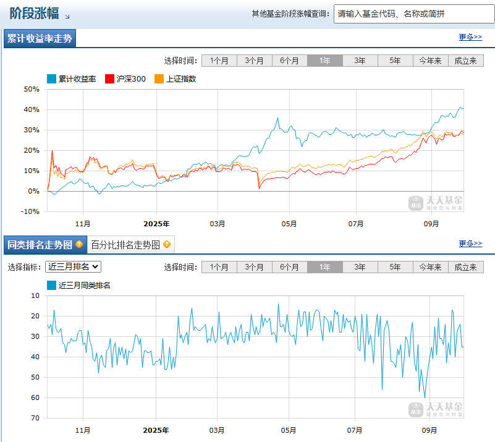Set ranking chart period to 今年来
The width and height of the screenshot is (495, 442).
431,267
